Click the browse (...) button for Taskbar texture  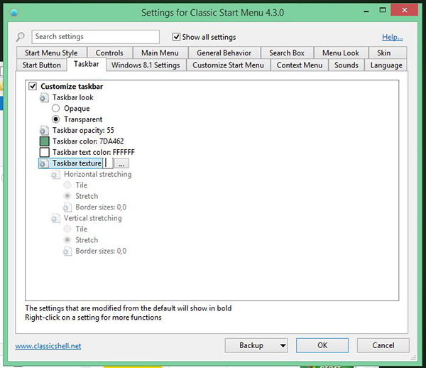121,163
